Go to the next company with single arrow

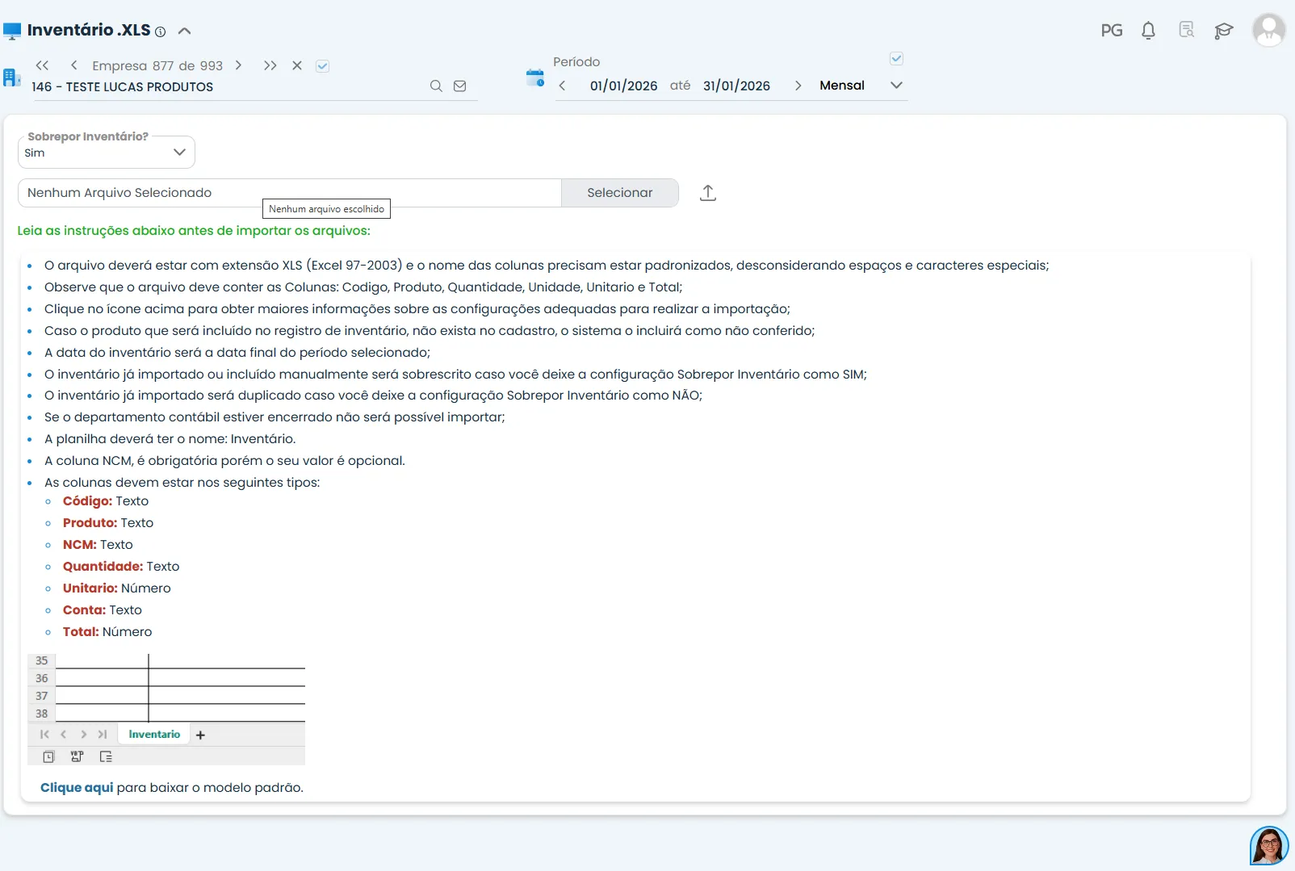238,65
